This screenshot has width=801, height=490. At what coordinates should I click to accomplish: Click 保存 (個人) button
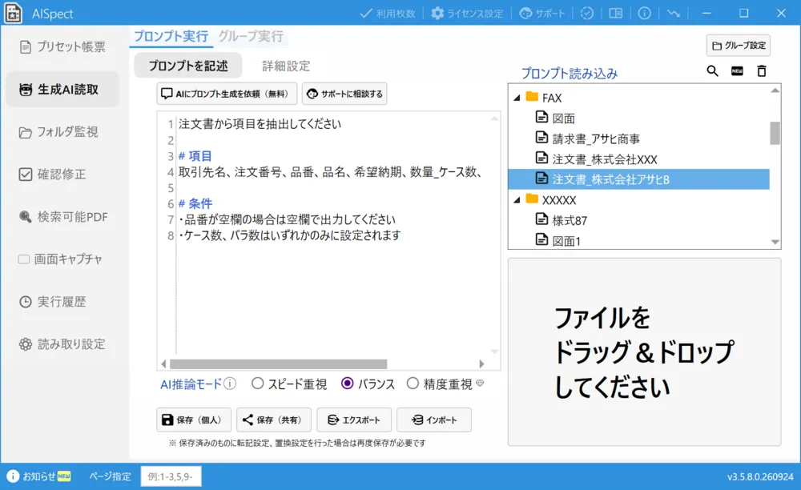[194, 420]
